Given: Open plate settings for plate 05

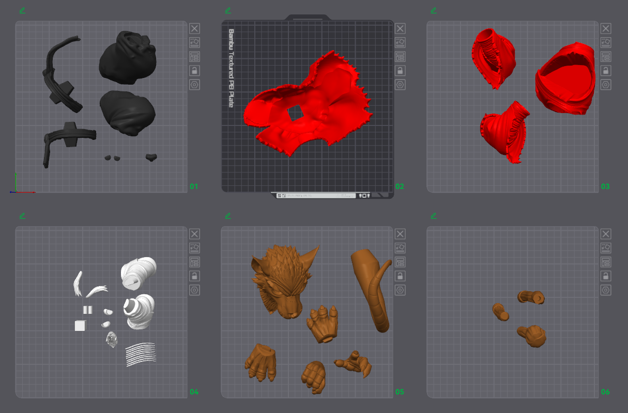Looking at the screenshot, I should [x=400, y=290].
